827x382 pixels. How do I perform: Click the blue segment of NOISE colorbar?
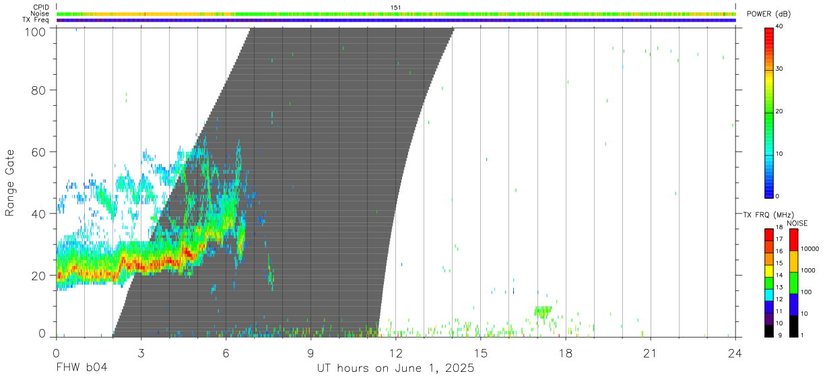(793, 305)
